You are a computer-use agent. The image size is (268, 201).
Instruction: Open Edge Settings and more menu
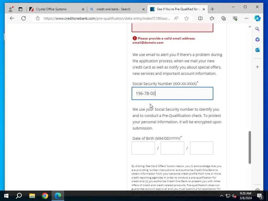click(x=247, y=18)
